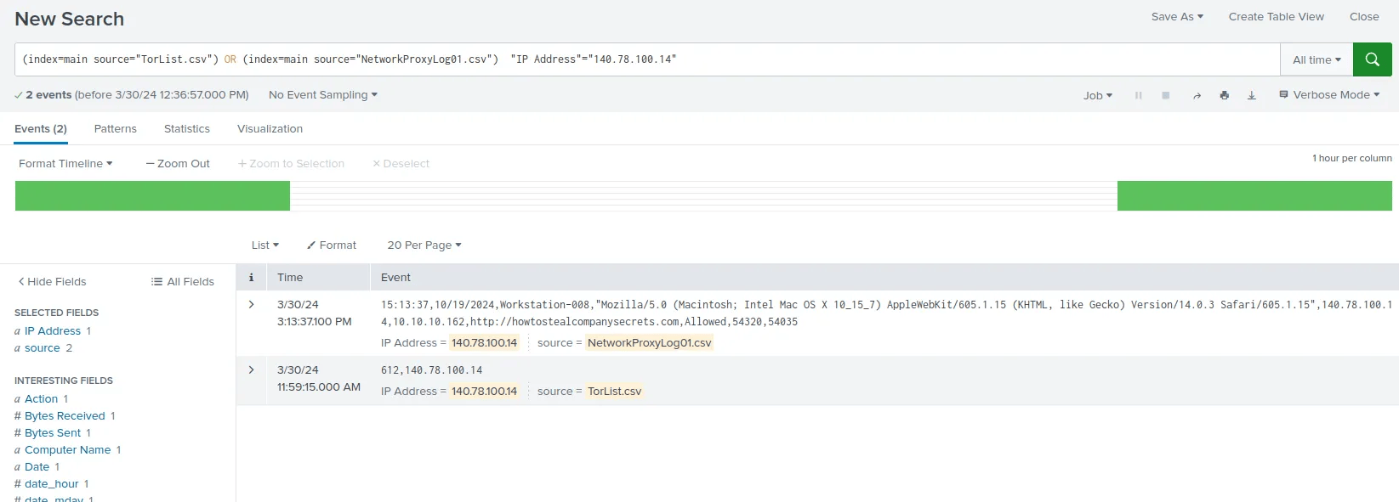Switch to the Statistics tab
This screenshot has width=1399, height=502.
[x=186, y=129]
